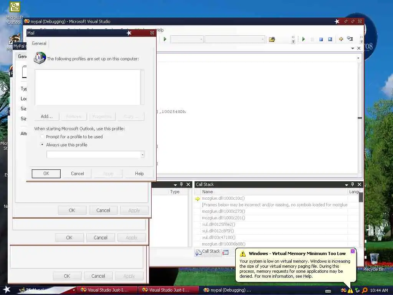
Task: Open the profile dropdown in the Mail dialog
Action: coord(142,154)
